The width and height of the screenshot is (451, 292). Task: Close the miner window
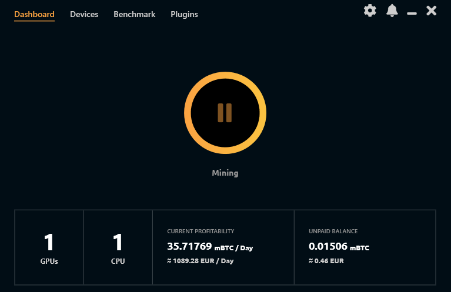432,11
